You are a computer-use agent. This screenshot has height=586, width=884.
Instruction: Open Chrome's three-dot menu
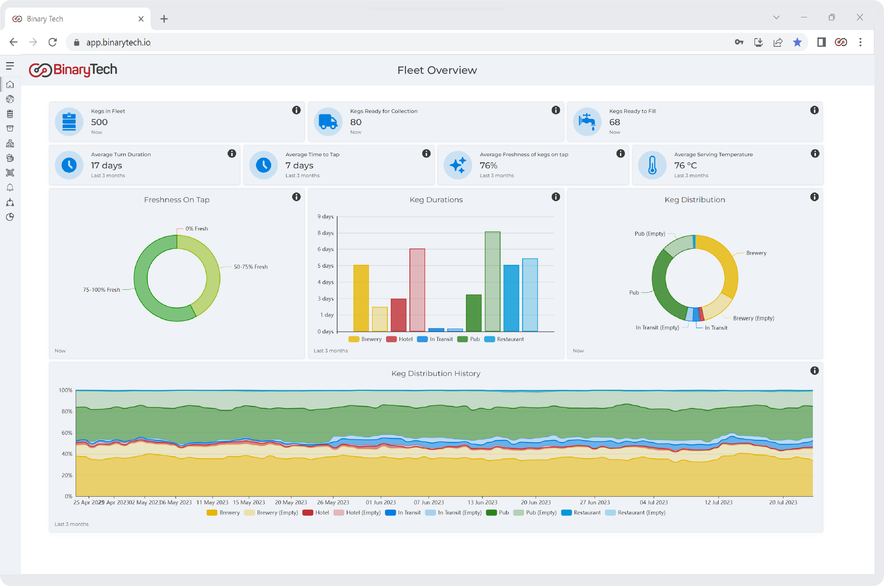(860, 42)
